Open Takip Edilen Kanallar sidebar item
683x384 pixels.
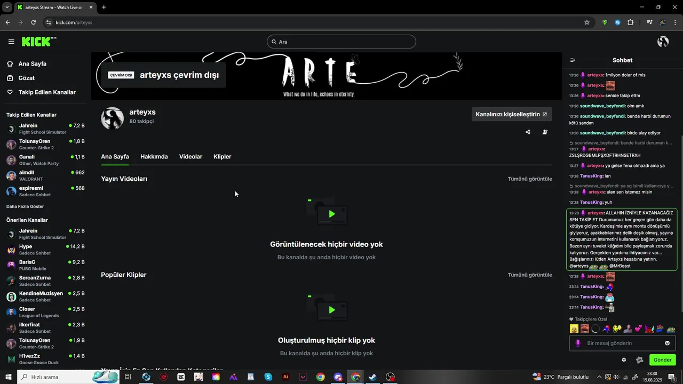(x=47, y=92)
